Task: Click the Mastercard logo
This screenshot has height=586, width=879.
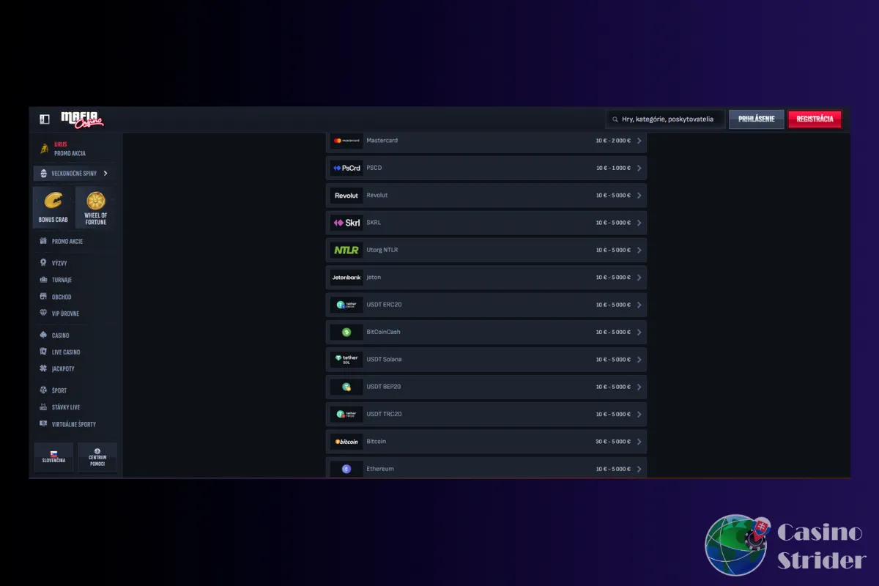Action: point(346,141)
